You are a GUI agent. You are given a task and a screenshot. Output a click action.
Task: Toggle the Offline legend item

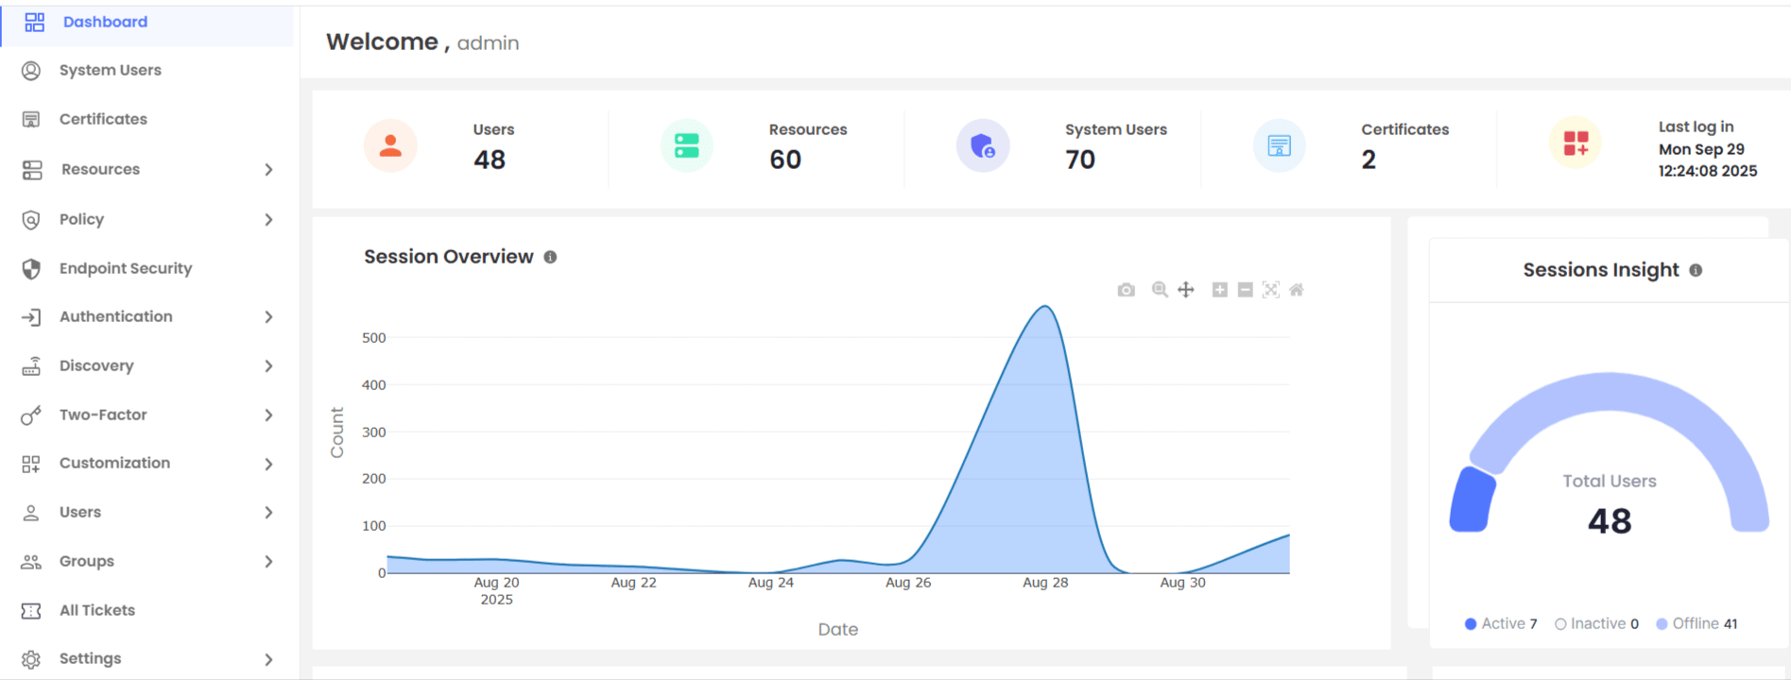(1696, 623)
